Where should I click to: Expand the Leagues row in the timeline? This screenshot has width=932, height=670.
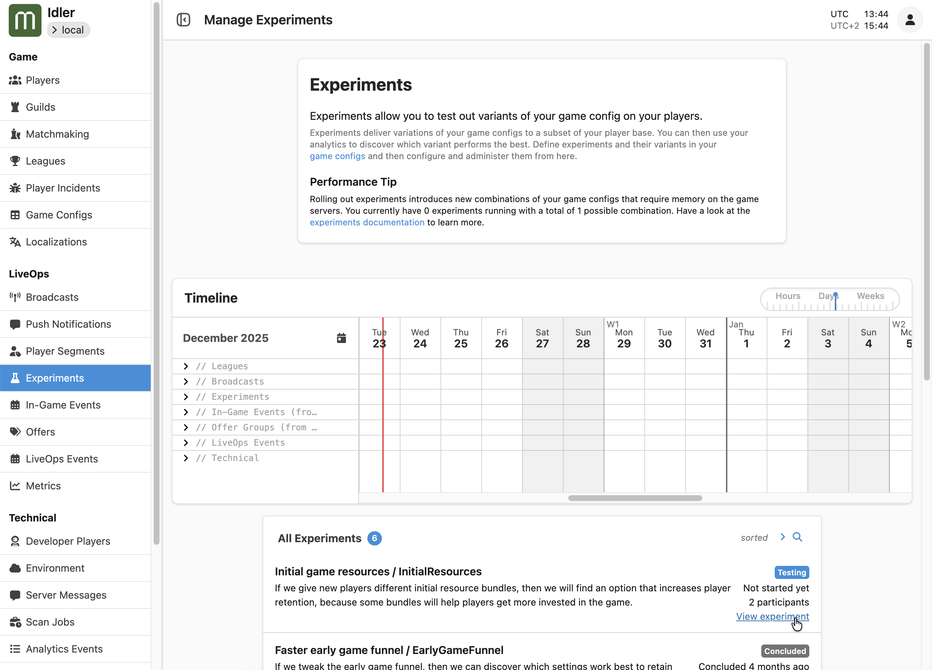pyautogui.click(x=186, y=366)
